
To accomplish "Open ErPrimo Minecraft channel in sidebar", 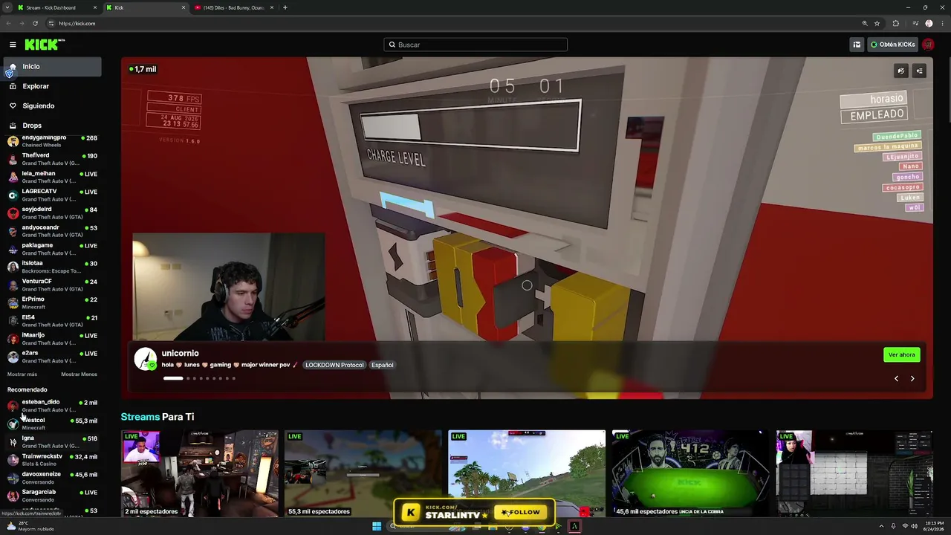I will (52, 302).
